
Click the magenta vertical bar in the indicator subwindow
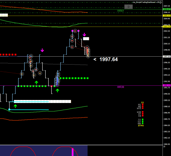click(x=73, y=152)
